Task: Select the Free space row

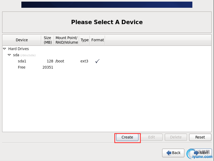Action: 107,67
